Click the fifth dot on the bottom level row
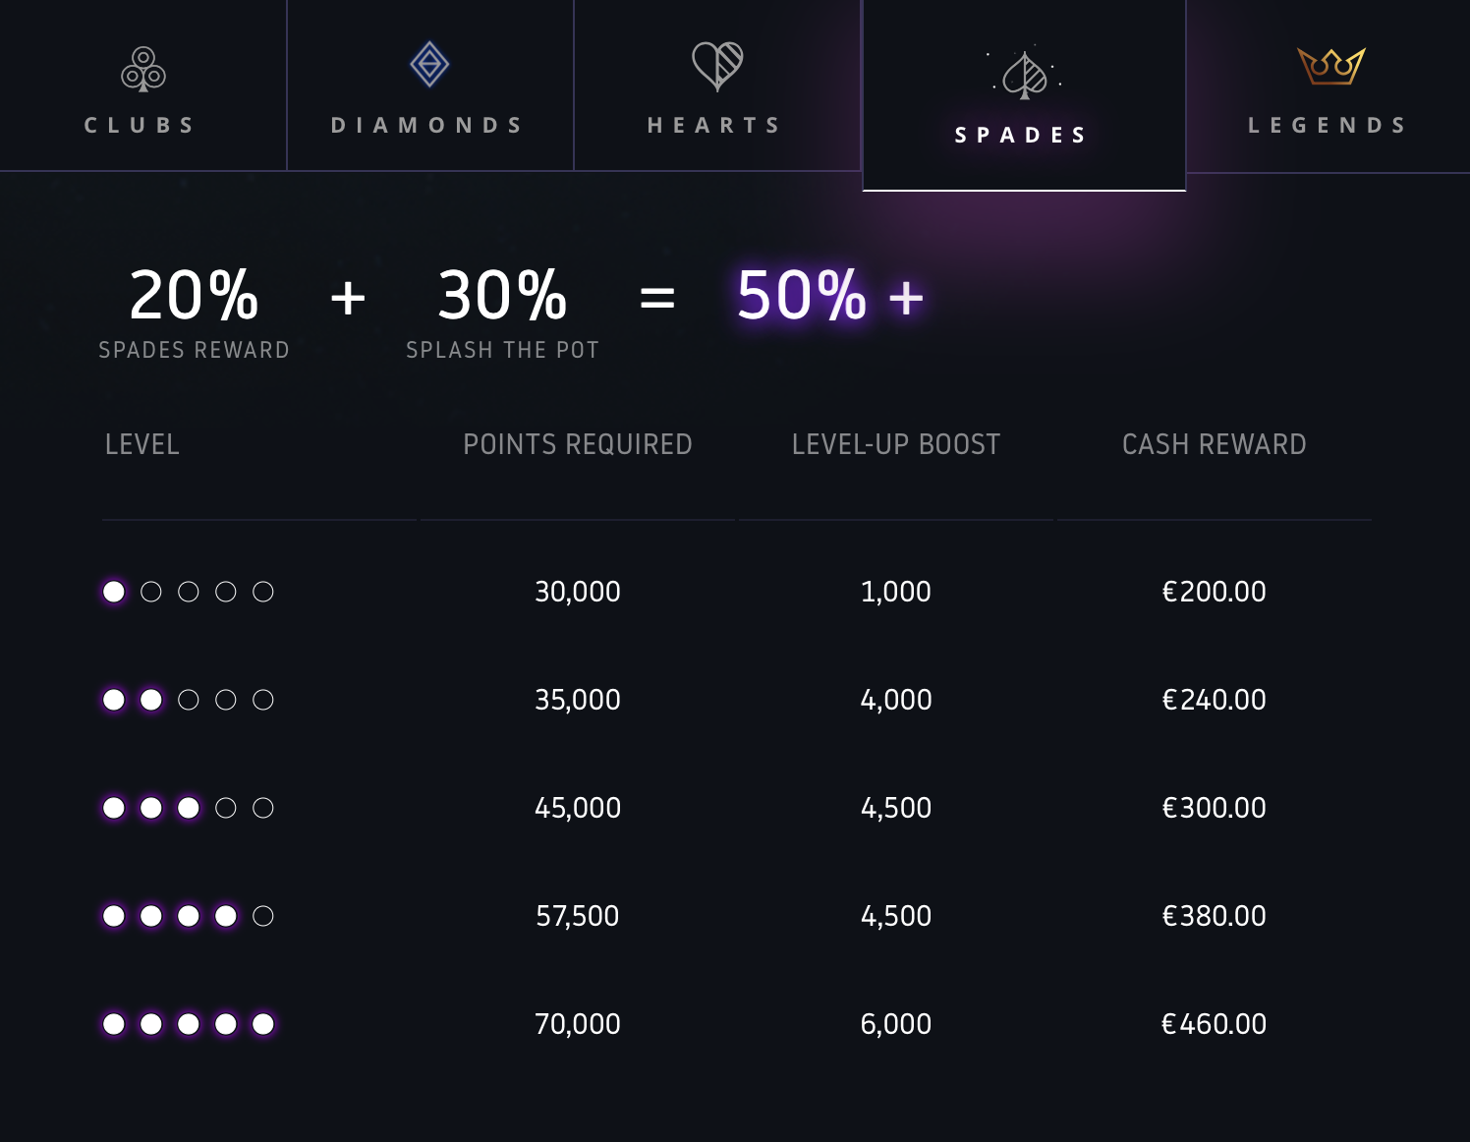 pos(262,1023)
